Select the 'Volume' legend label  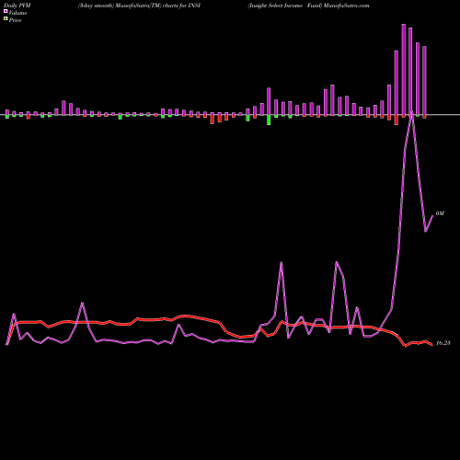pyautogui.click(x=17, y=13)
